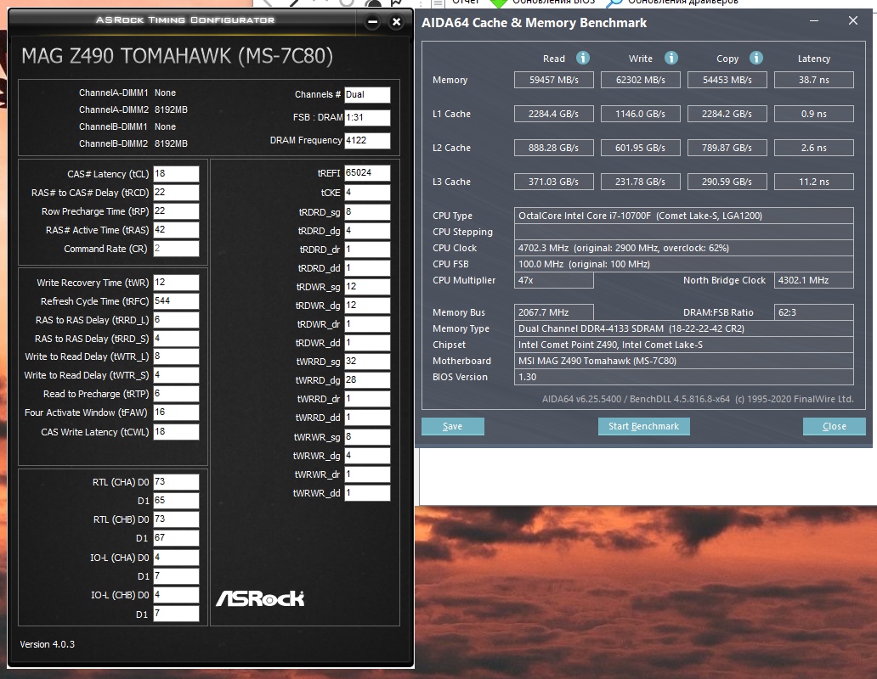877x679 pixels.
Task: Click the tRRD_S value field
Action: (x=176, y=339)
